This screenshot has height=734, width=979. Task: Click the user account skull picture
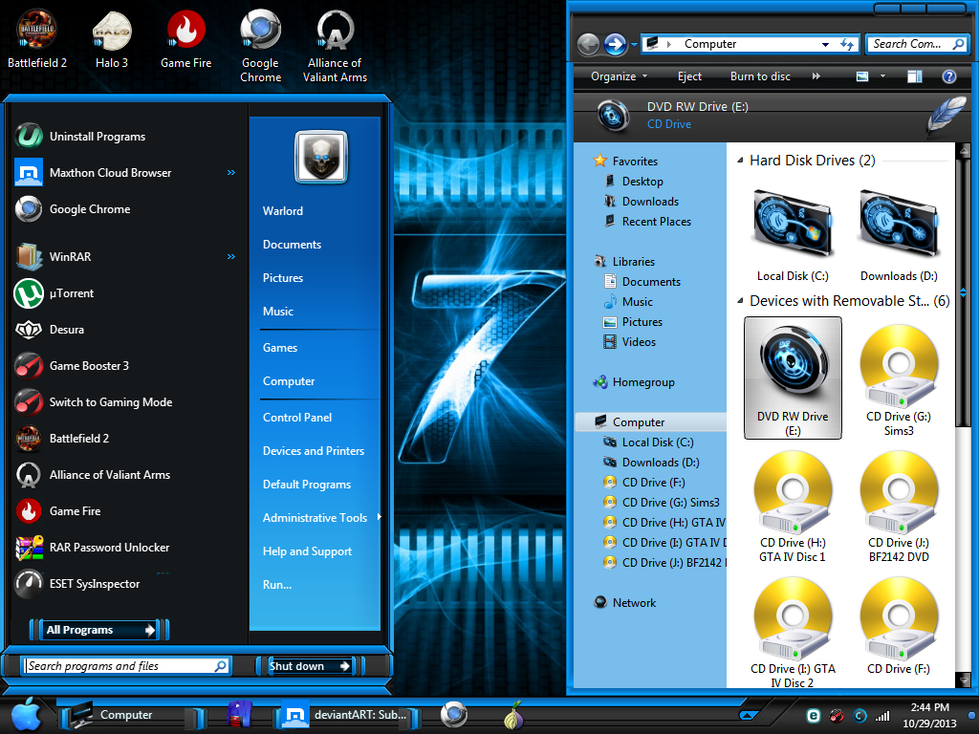coord(321,156)
